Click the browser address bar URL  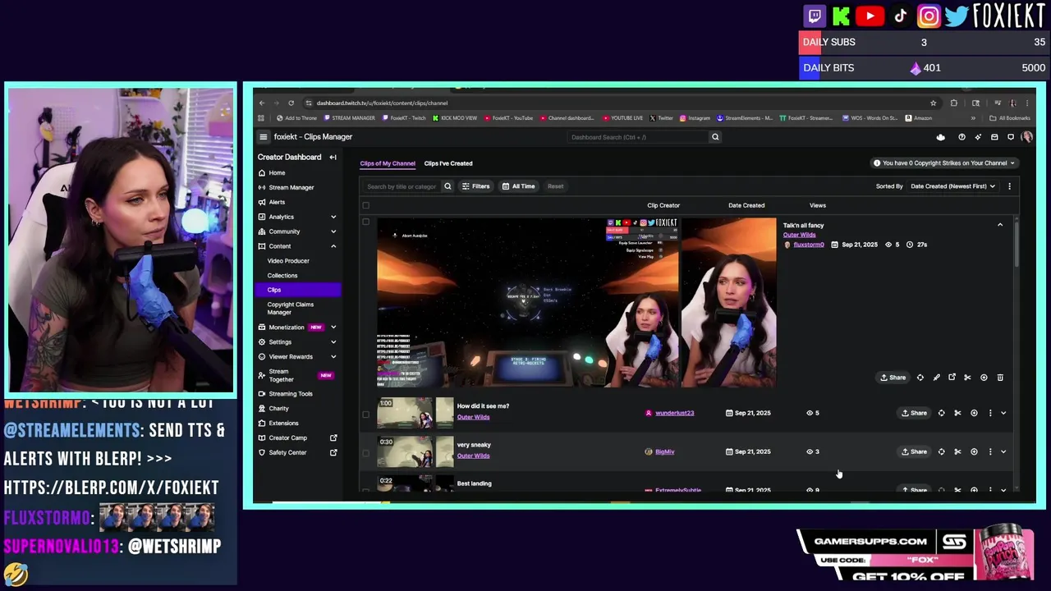(382, 103)
